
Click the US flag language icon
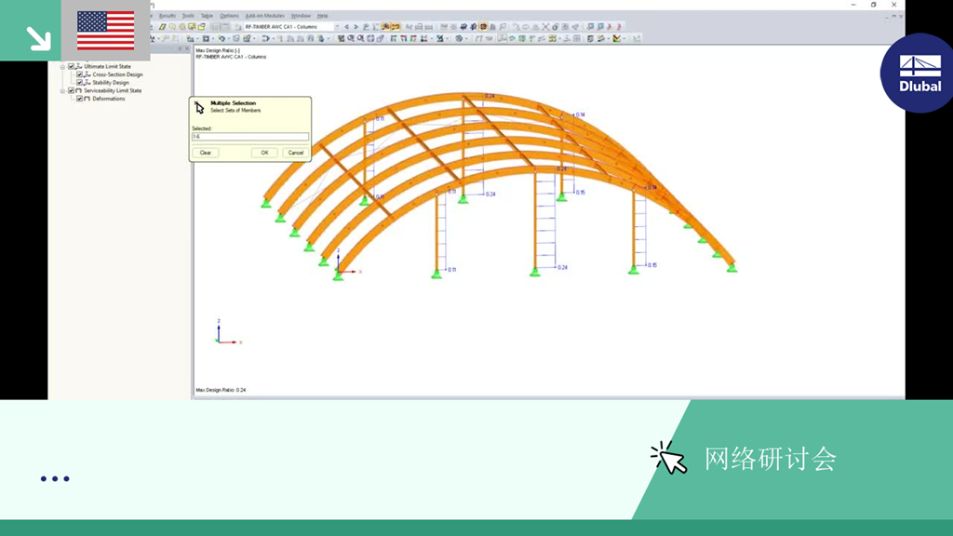point(106,31)
